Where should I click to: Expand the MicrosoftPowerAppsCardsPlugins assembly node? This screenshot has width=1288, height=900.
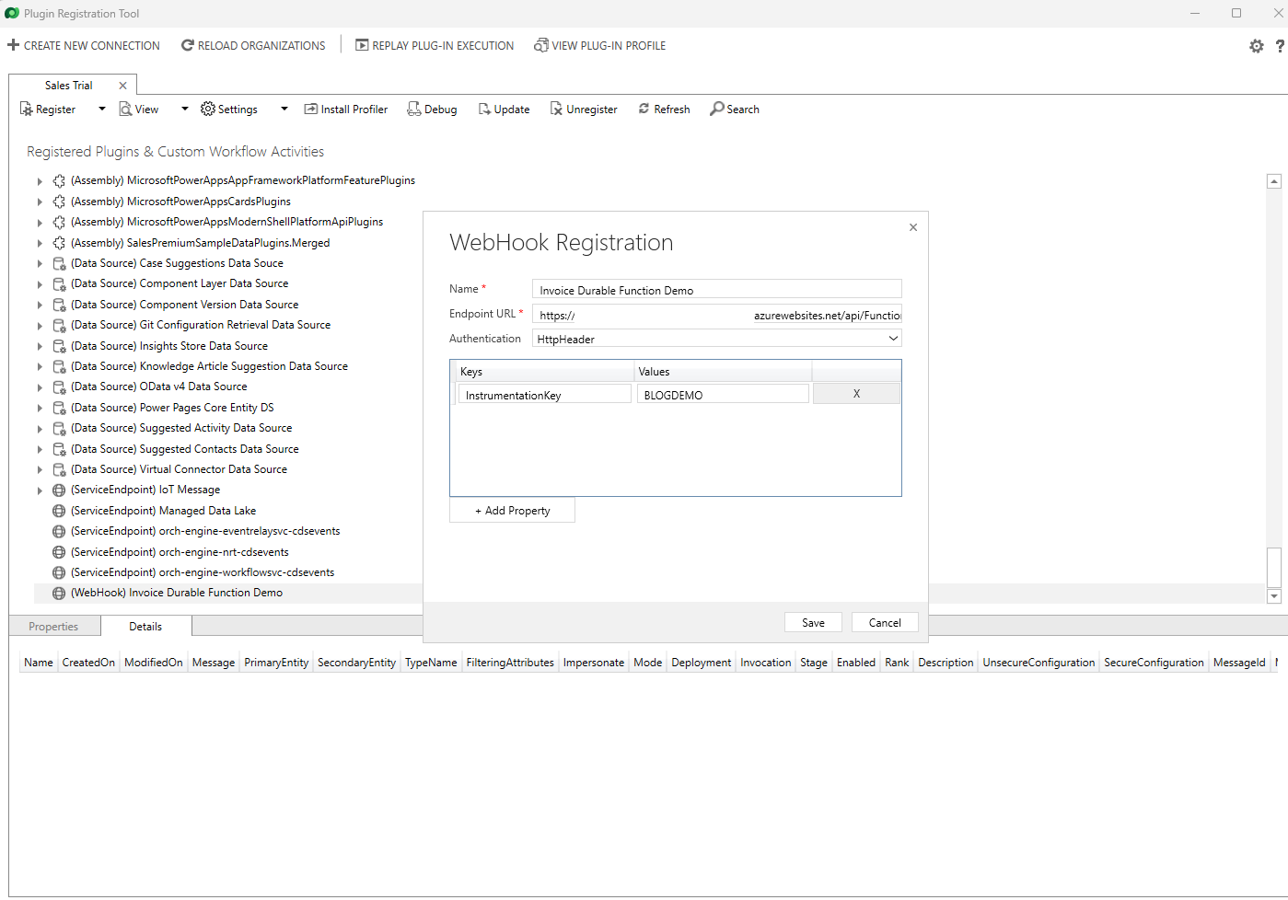coord(40,202)
